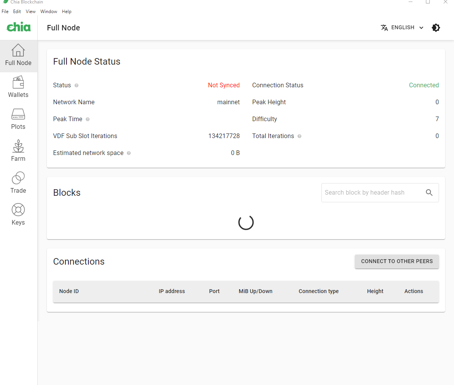Open the Trade section
This screenshot has width=454, height=385.
point(18,183)
